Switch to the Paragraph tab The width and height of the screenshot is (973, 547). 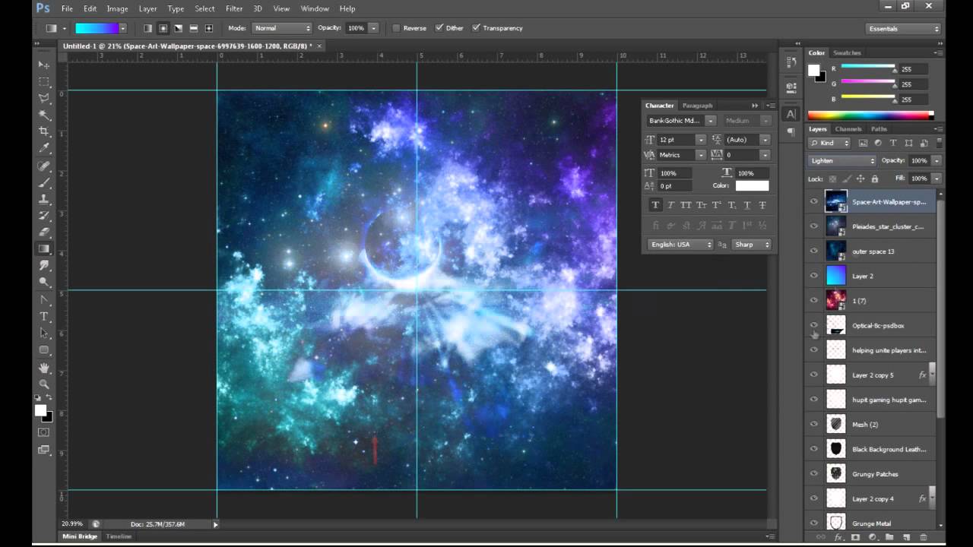coord(697,106)
